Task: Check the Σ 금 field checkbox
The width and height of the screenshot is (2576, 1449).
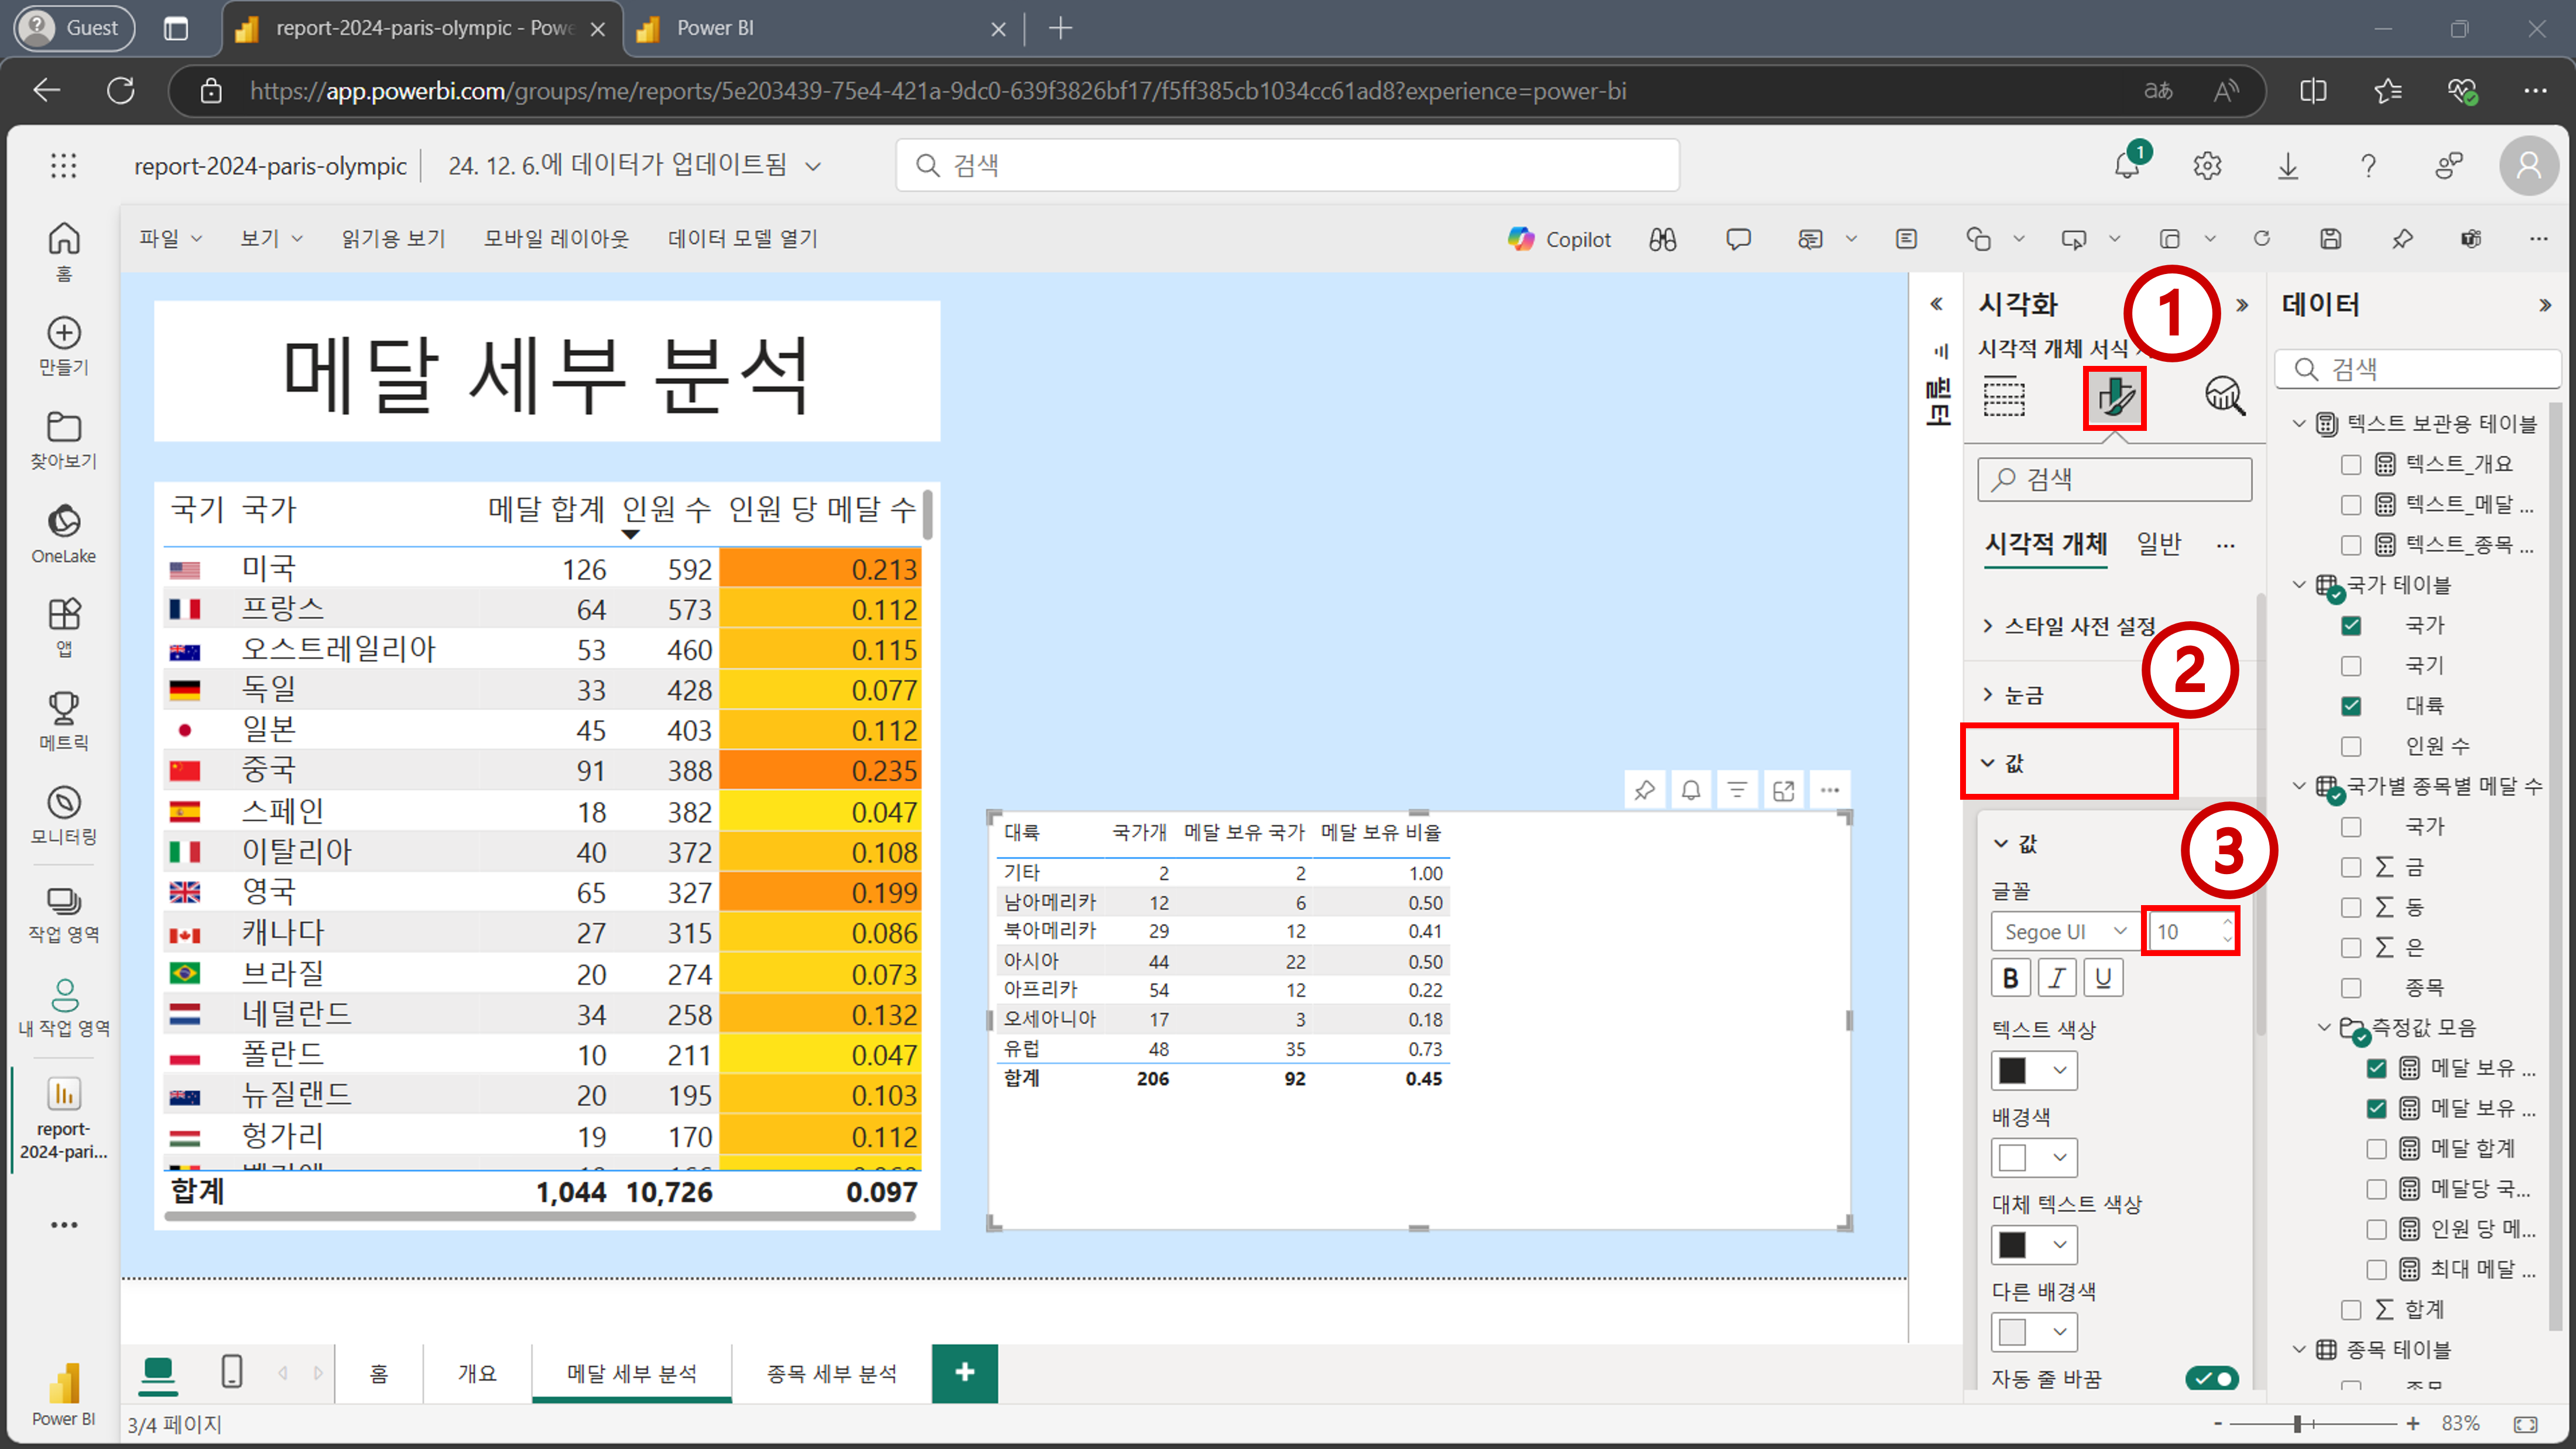Action: tap(2351, 867)
